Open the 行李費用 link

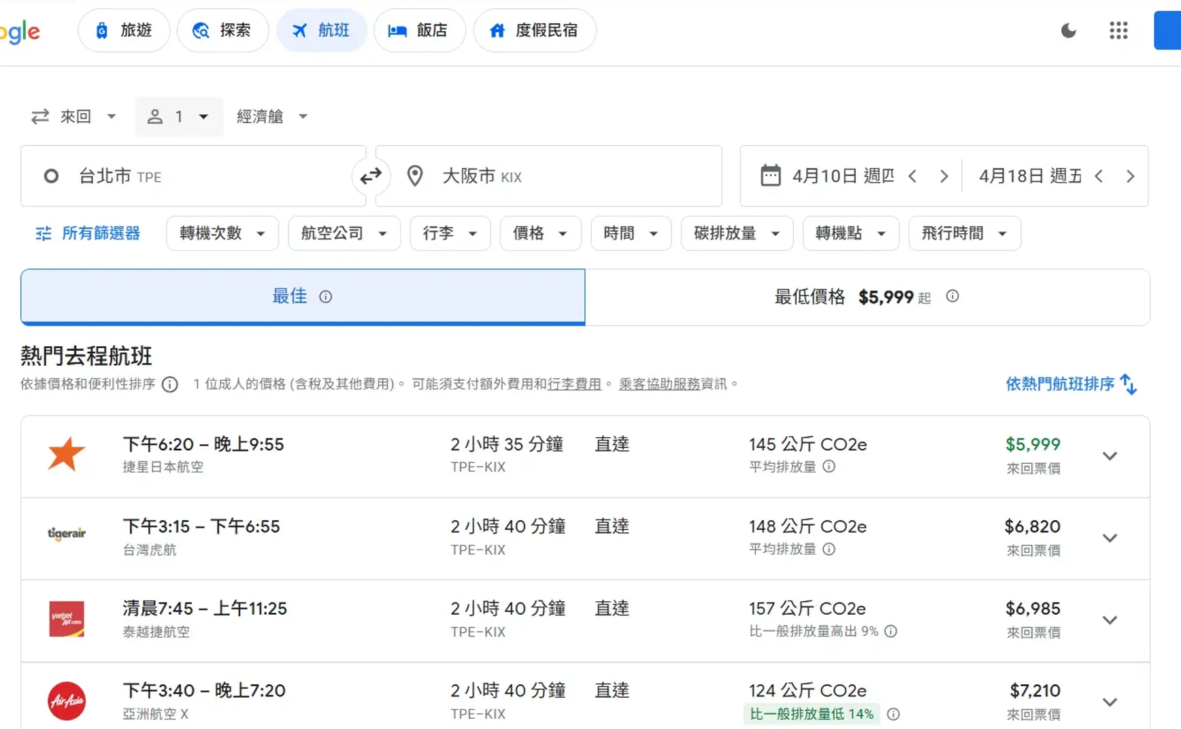(574, 384)
